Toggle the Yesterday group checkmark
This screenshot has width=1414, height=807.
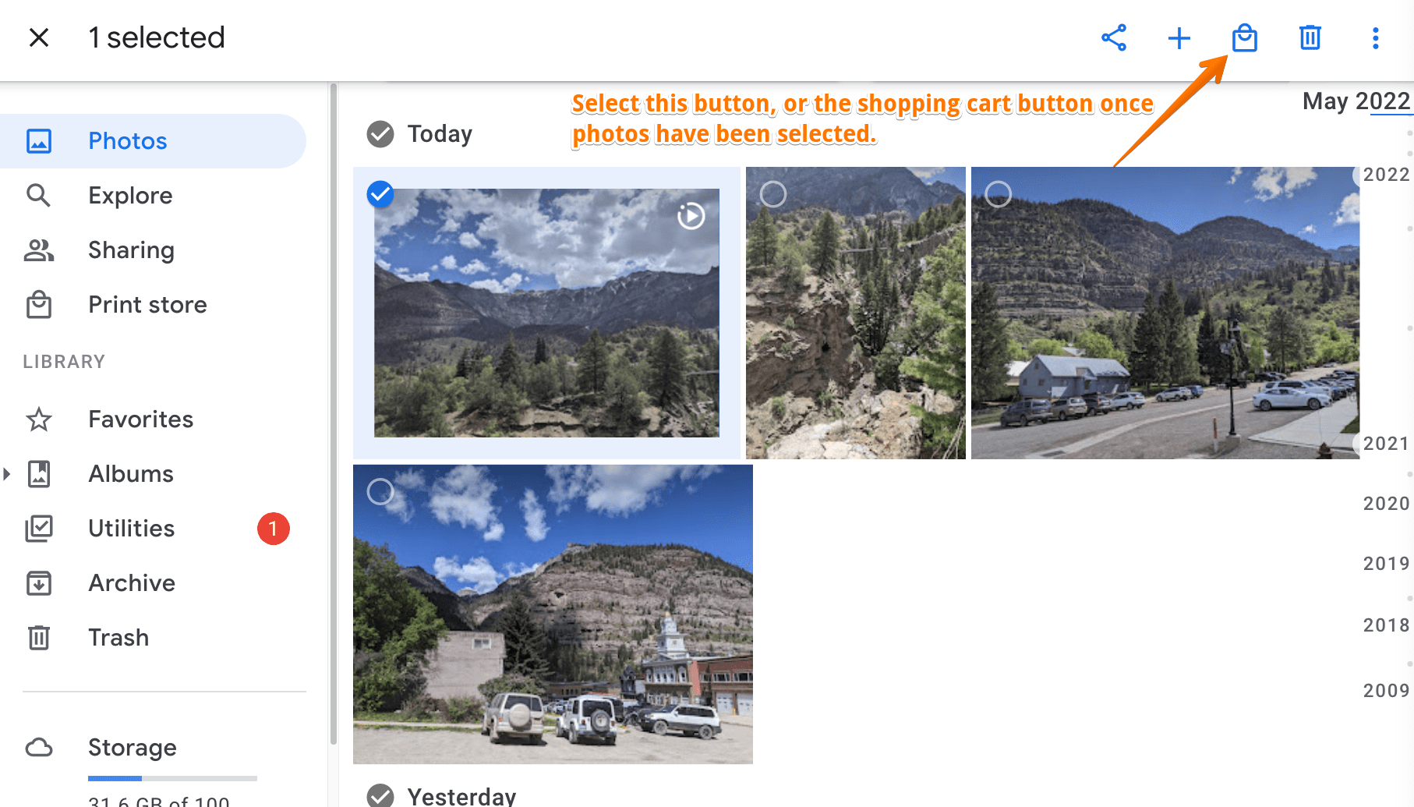(x=380, y=795)
